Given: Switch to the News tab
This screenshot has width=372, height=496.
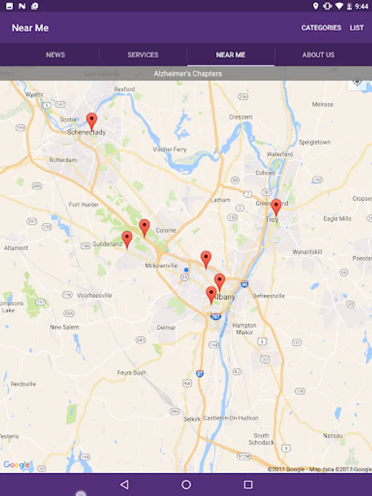Looking at the screenshot, I should click(55, 55).
